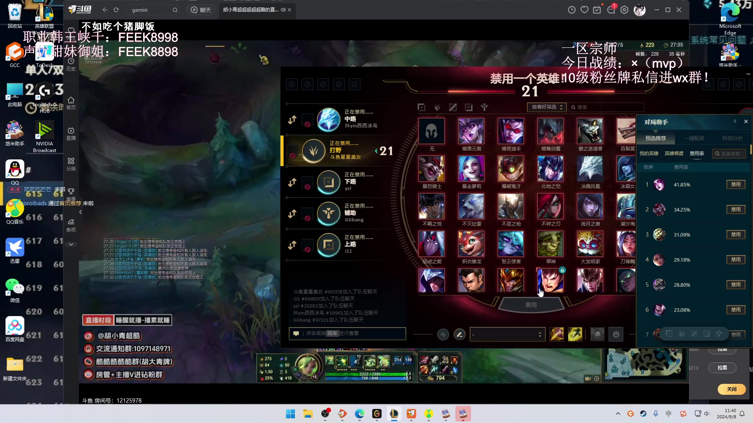
Task: Open File Explorer from taskbar
Action: tap(307, 414)
